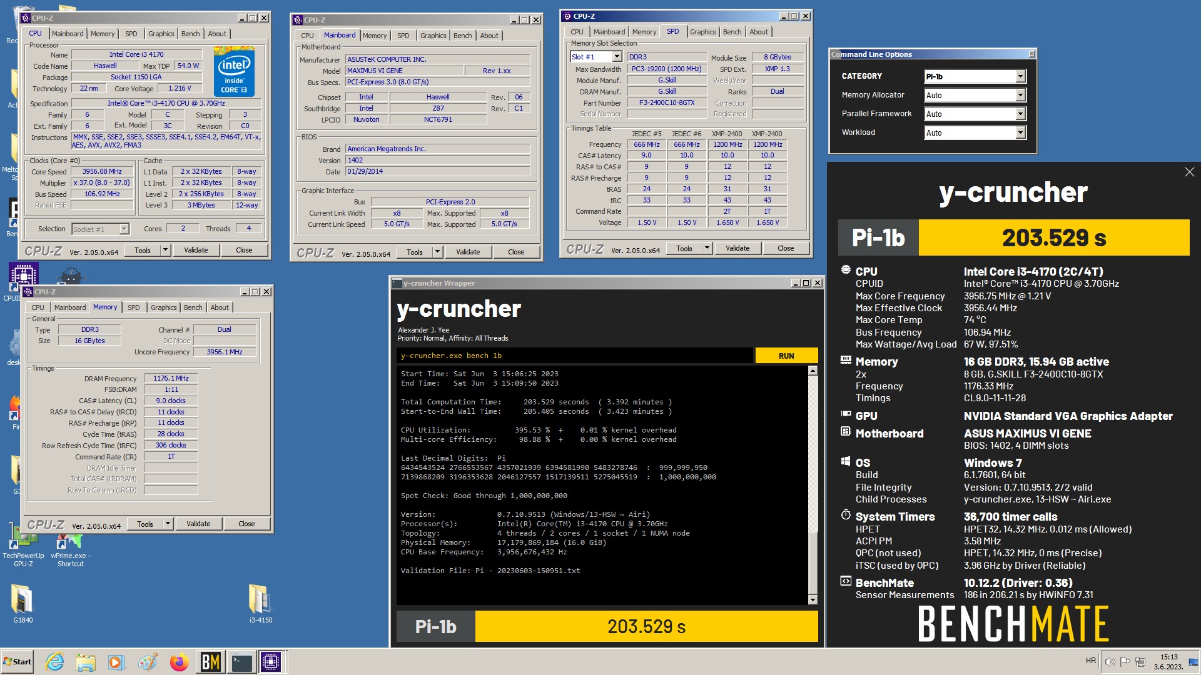Switch to CPU-Z taskbar icon
Image resolution: width=1201 pixels, height=675 pixels.
(x=271, y=661)
